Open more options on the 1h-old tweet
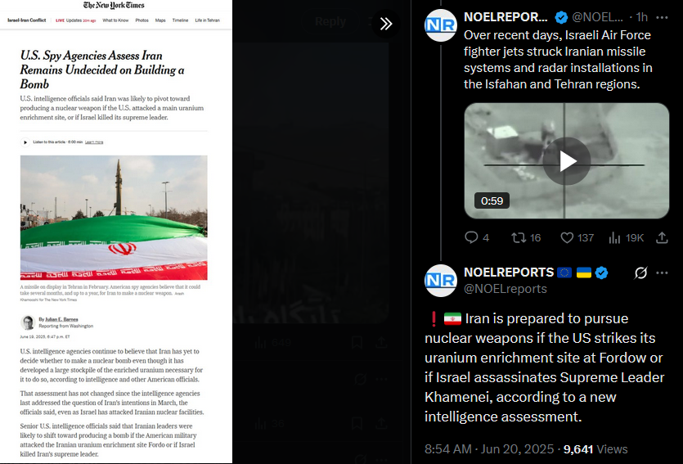The height and width of the screenshot is (464, 683). pos(662,17)
